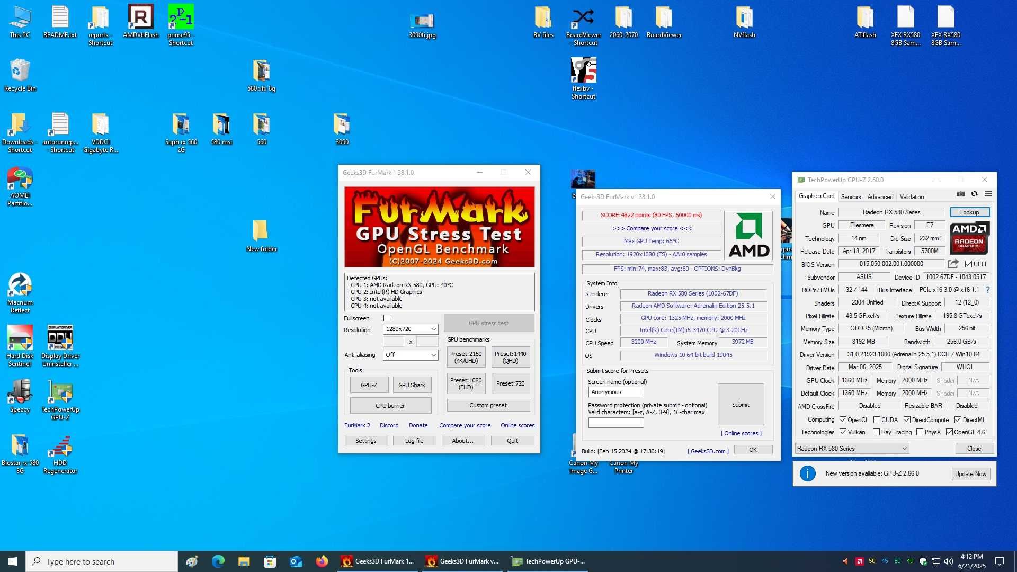Click the Settings button in FurMark
This screenshot has width=1017, height=572.
coord(366,441)
